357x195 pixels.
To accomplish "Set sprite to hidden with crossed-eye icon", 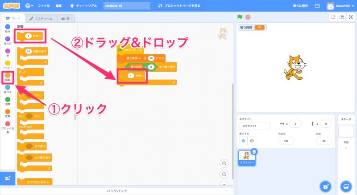I will tap(252, 141).
